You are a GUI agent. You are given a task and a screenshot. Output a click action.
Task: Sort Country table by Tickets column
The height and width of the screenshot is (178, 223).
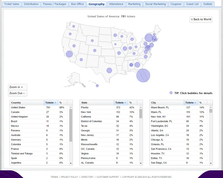[x=51, y=102]
